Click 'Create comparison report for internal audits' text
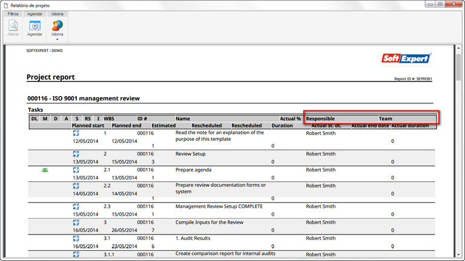 [225, 254]
